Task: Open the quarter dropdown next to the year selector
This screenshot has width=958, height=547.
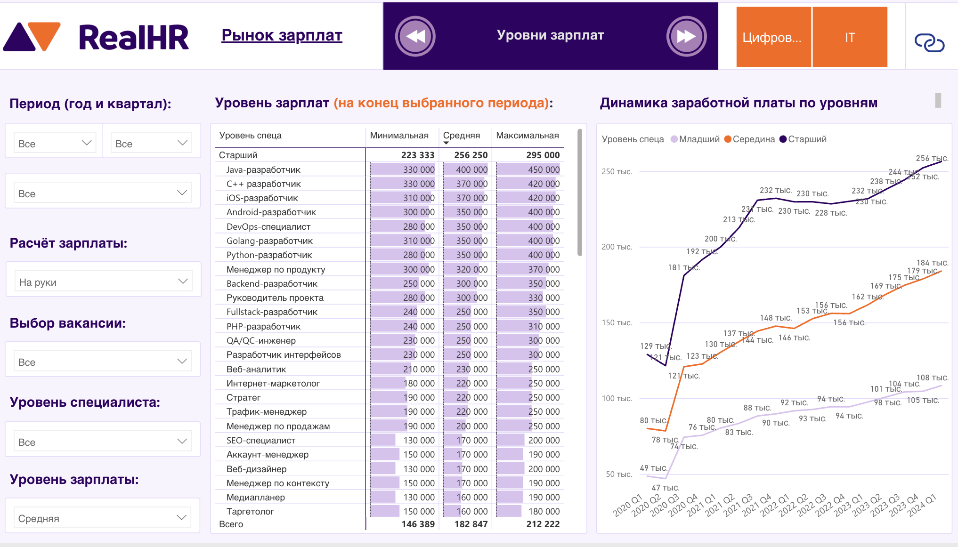Action: click(151, 142)
